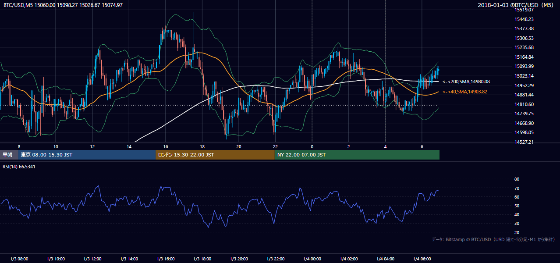This screenshot has width=560, height=263.
Task: Click the 15023.14 price axis label
Action: (x=524, y=76)
